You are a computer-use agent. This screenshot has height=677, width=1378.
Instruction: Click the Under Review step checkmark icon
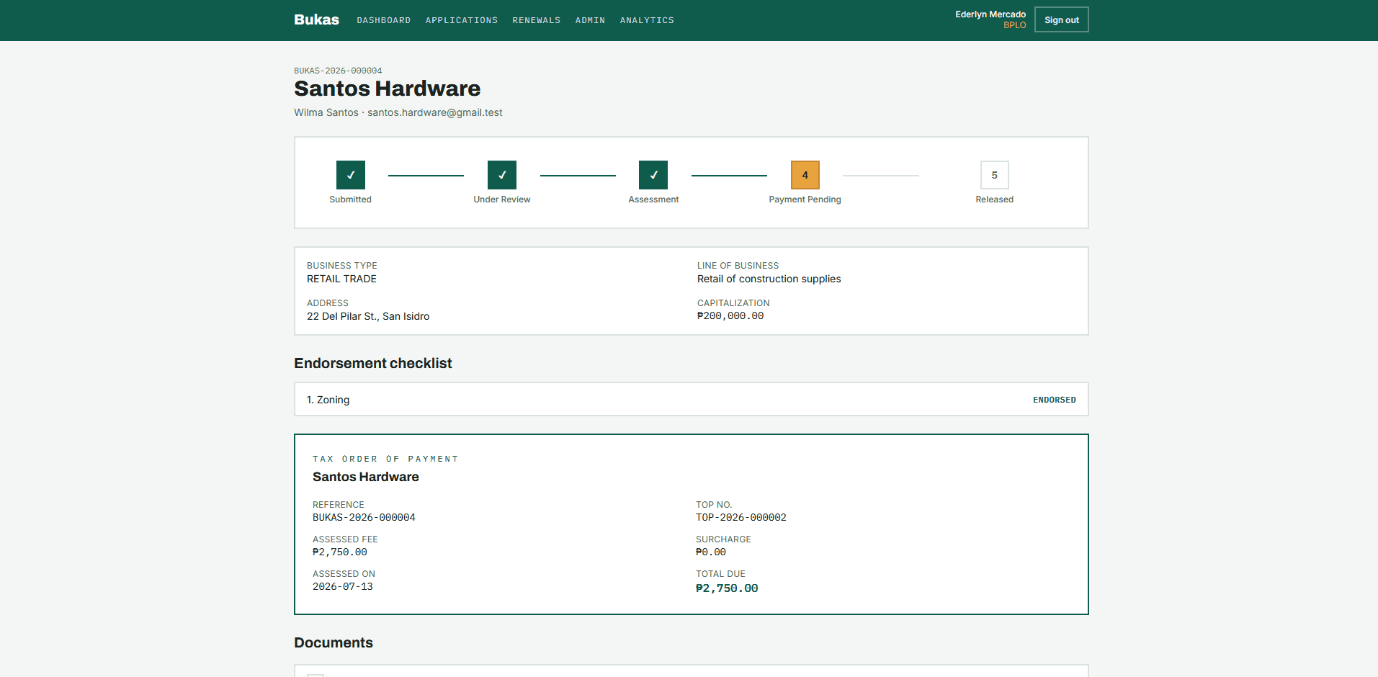coord(502,175)
